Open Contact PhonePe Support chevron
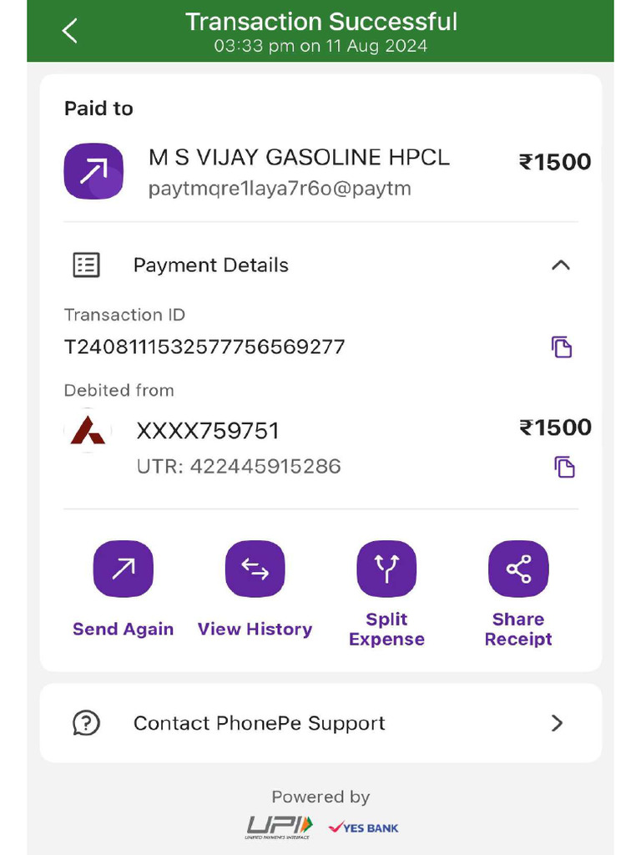Viewport: 641px width, 855px height. tap(558, 723)
